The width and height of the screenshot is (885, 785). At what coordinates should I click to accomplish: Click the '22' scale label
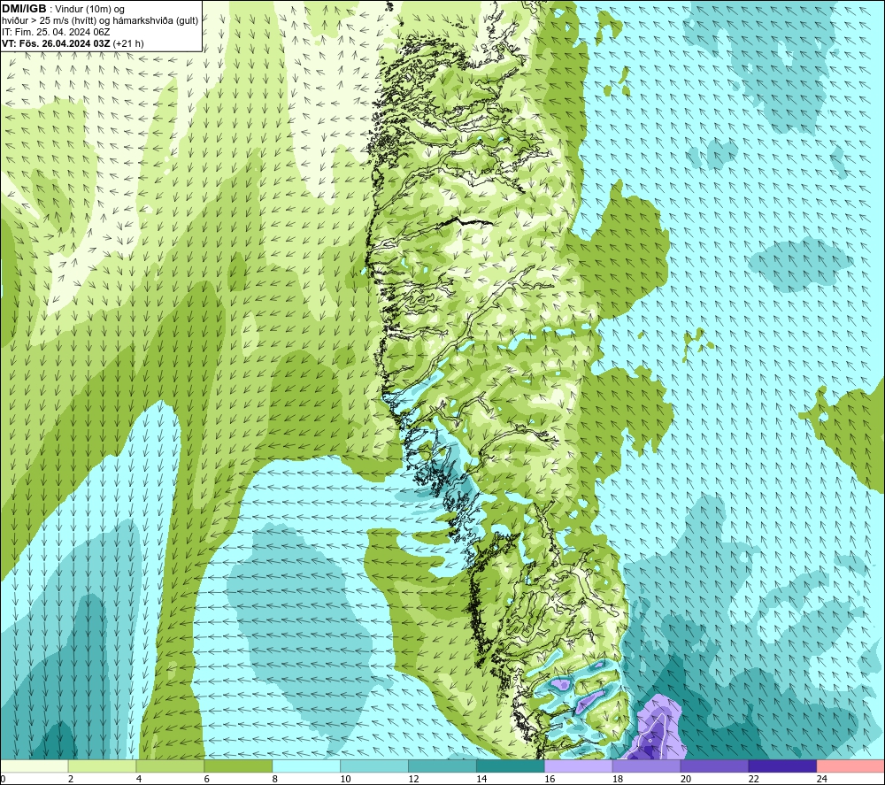[753, 779]
